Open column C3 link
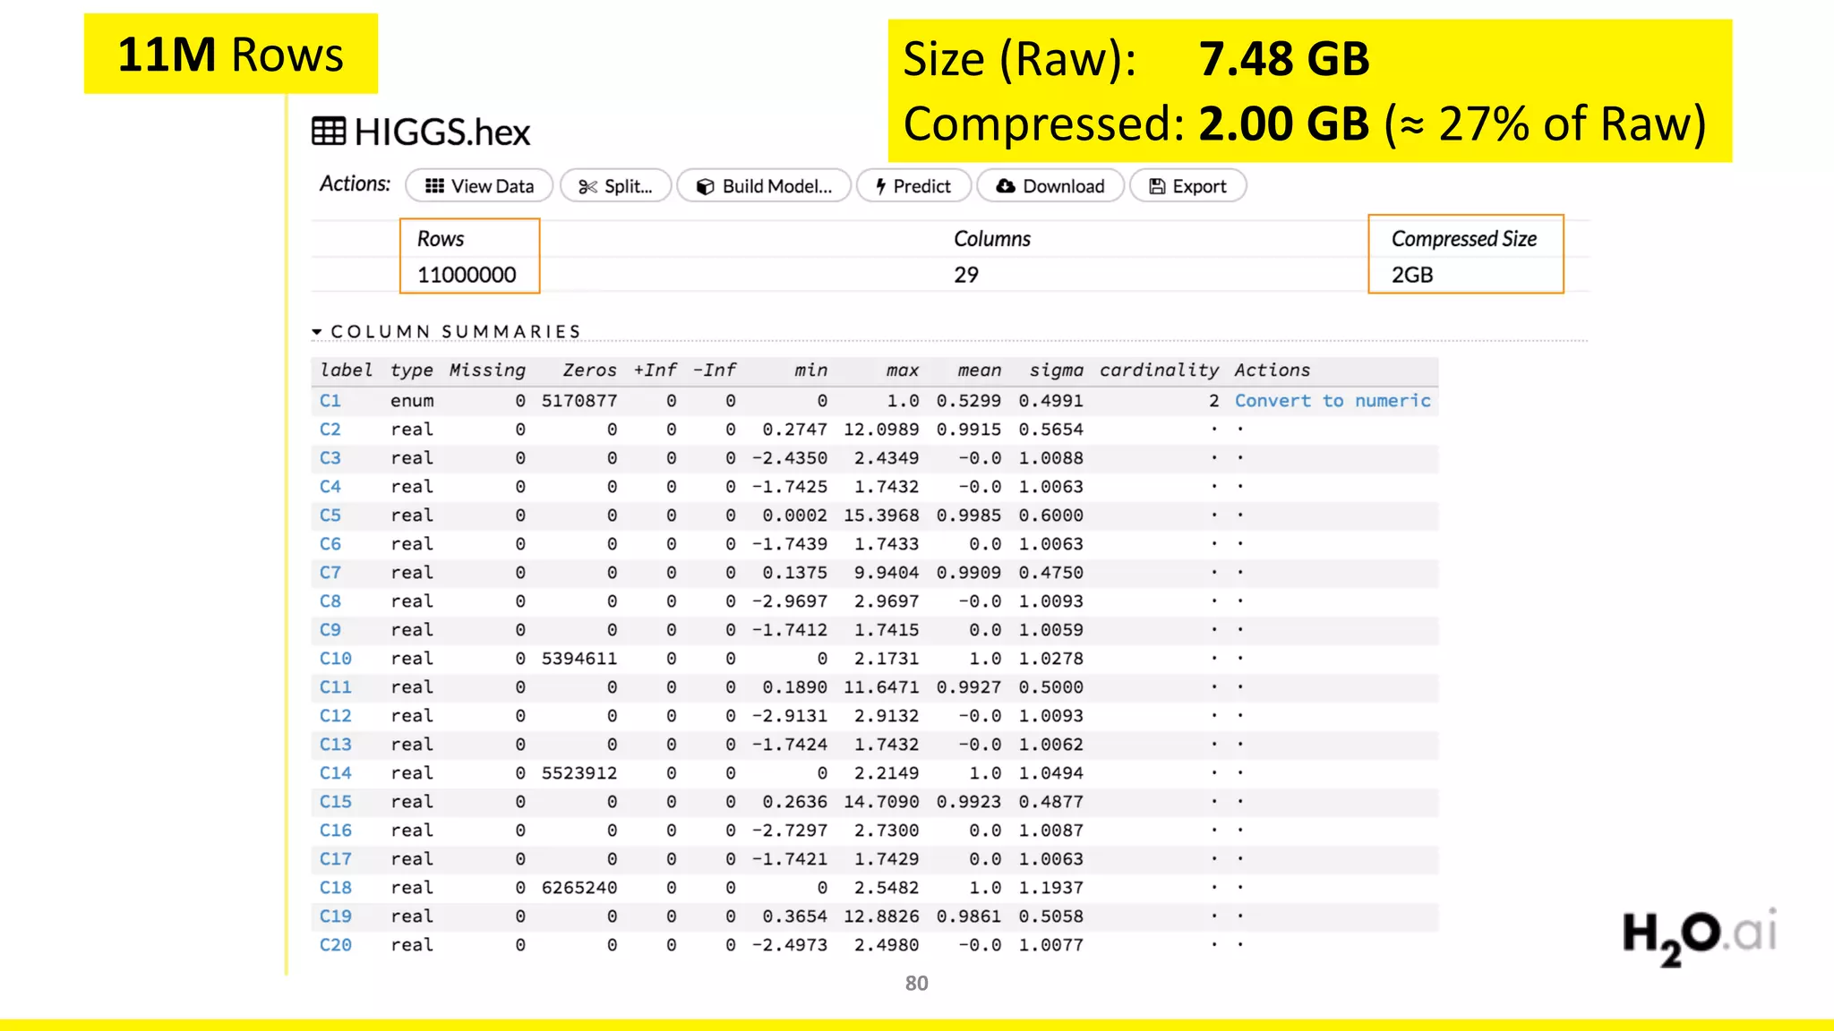The height and width of the screenshot is (1031, 1834). [x=330, y=458]
